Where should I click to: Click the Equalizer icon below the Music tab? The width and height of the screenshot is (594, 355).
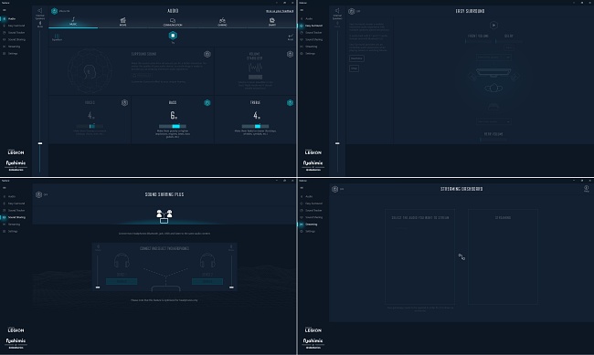point(57,36)
